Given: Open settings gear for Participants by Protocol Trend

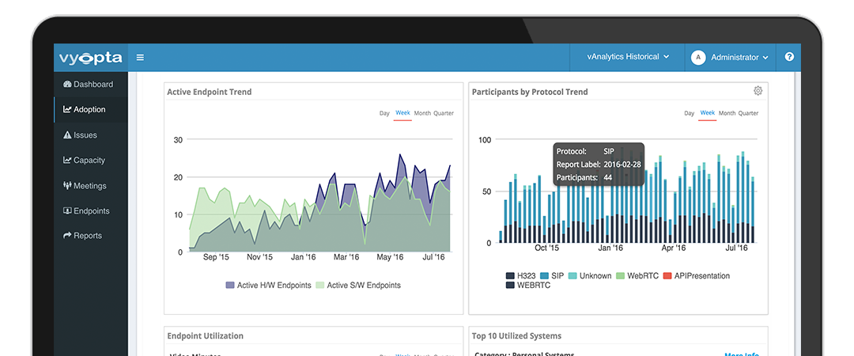Looking at the screenshot, I should coord(758,91).
